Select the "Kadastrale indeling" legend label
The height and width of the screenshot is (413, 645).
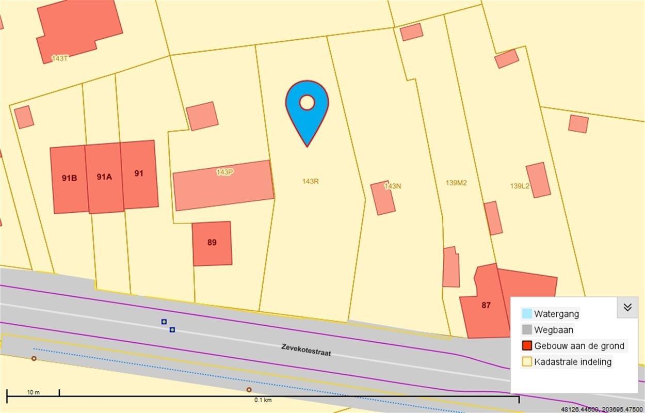pos(573,362)
